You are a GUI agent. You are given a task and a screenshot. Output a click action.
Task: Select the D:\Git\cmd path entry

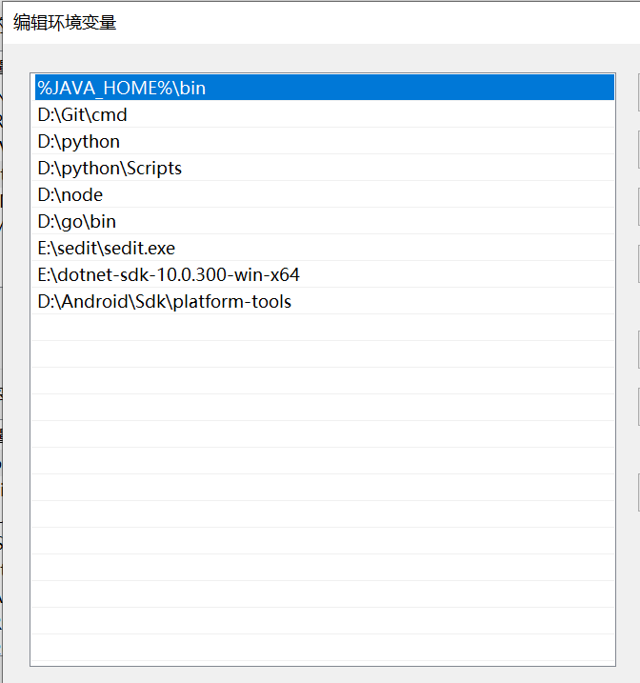tap(323, 114)
